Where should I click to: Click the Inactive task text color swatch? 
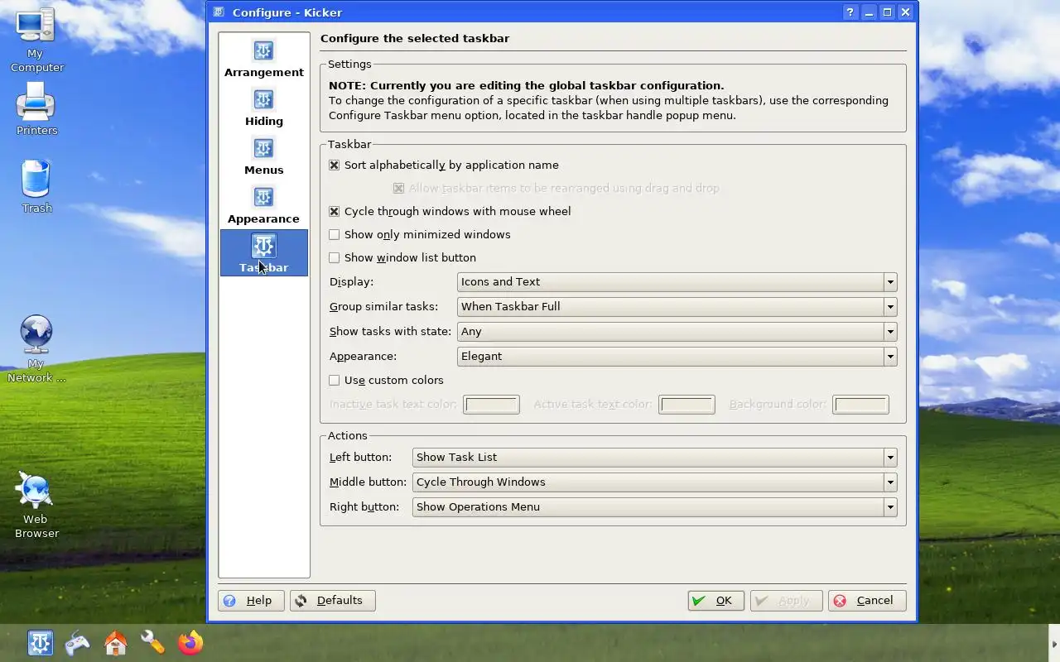[491, 405]
